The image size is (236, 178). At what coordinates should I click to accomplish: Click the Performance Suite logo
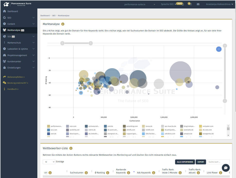(17, 4)
